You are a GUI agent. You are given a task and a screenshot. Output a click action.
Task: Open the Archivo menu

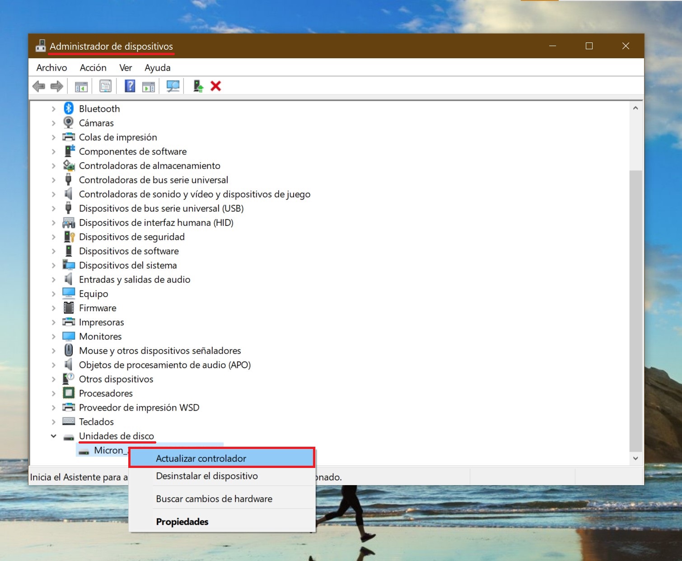(51, 68)
